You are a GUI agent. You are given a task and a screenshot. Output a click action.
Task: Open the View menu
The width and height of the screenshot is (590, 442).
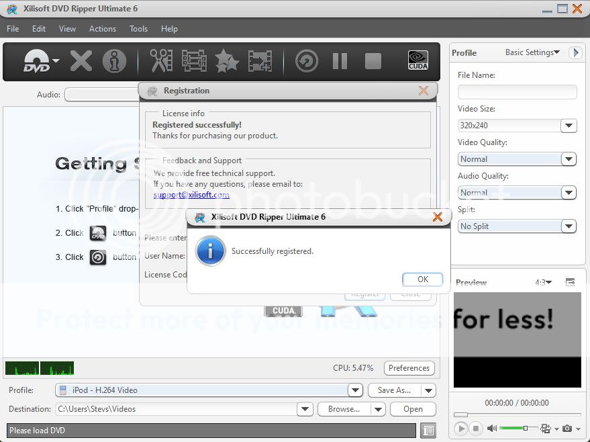[67, 29]
